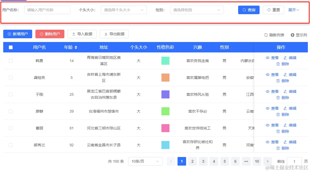Click the 用户名 column header
310x172 pixels.
coord(39,47)
